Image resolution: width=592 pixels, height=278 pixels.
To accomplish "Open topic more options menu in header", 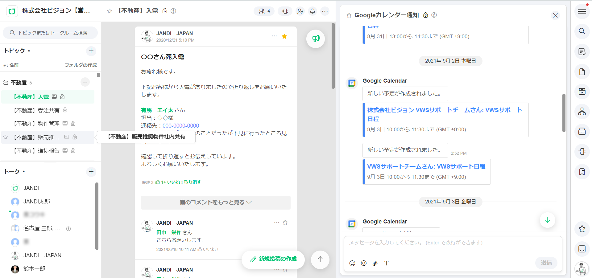I will (x=325, y=11).
